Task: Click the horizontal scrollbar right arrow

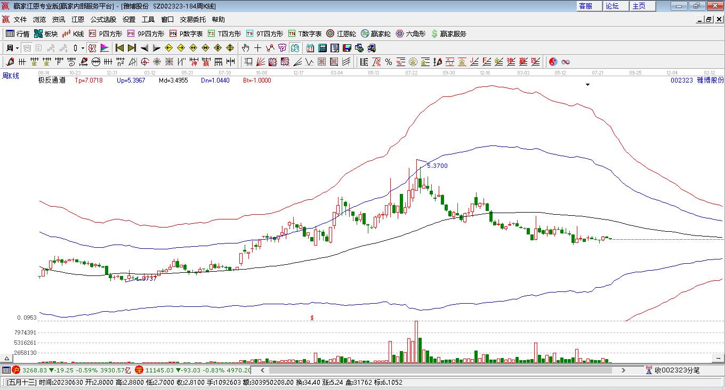Action: [623, 370]
